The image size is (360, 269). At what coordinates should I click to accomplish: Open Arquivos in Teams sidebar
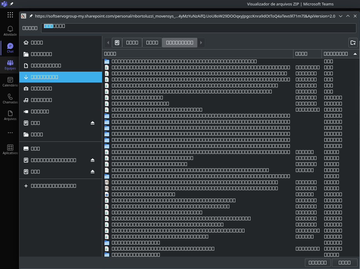[10, 115]
